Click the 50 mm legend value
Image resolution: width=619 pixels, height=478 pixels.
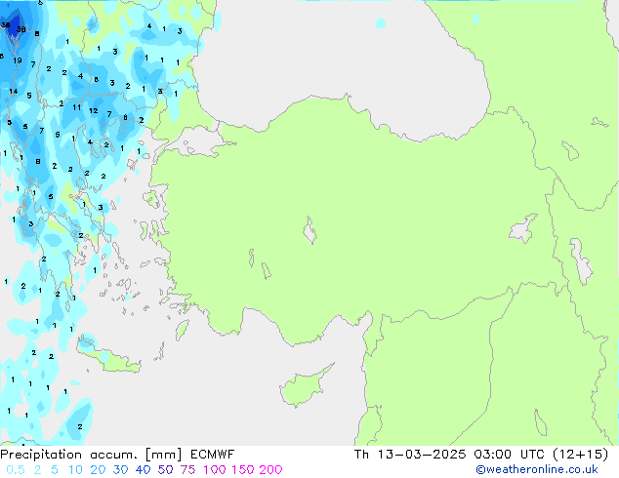(165, 470)
